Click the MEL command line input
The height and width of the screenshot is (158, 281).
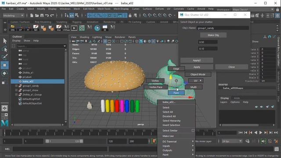60,149
